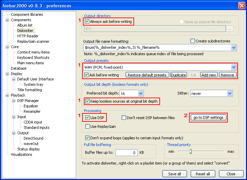The height and width of the screenshot is (180, 247).
Task: Select Keyboard Shortcuts in the tree
Action: 33,58
